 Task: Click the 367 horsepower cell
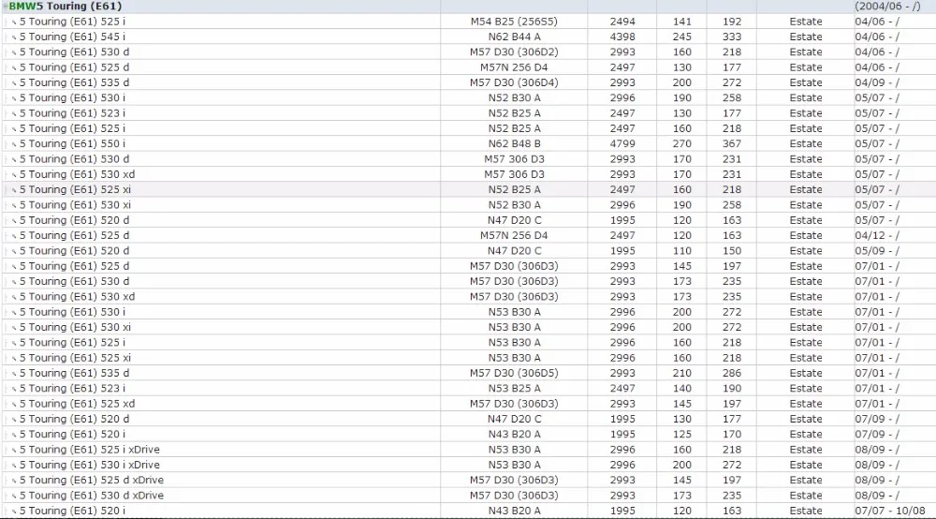(x=732, y=143)
